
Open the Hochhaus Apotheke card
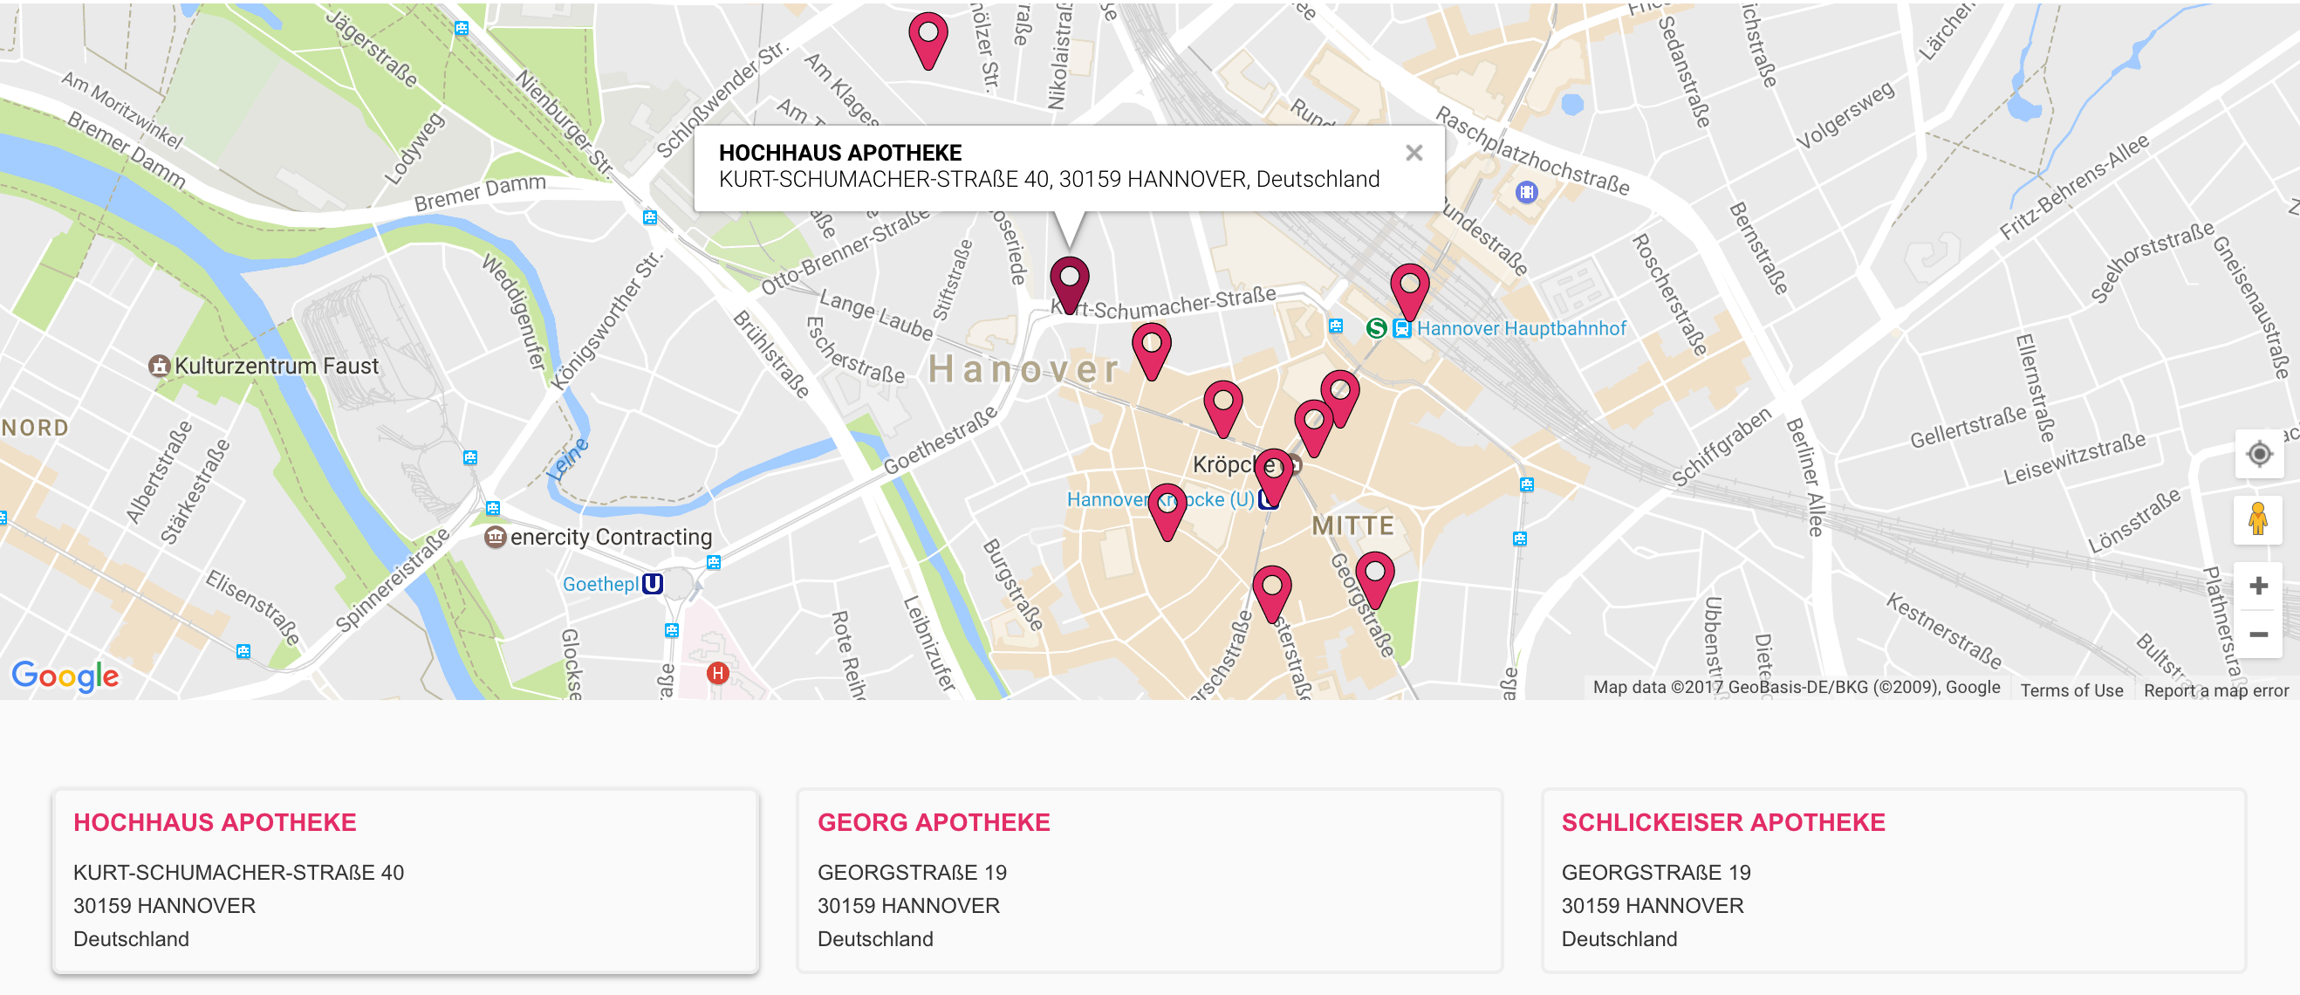pos(406,880)
